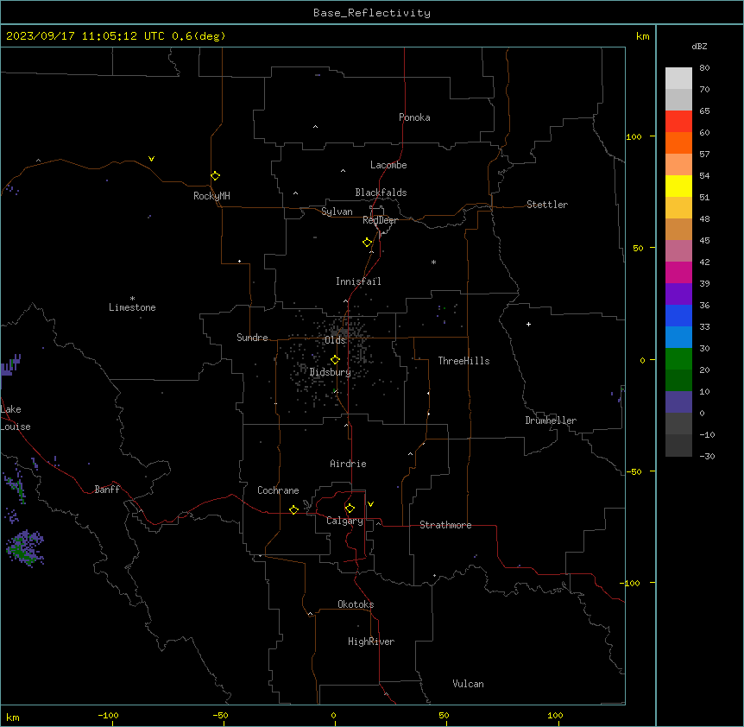Select the Innisfail label
744x727 pixels.
coord(358,281)
